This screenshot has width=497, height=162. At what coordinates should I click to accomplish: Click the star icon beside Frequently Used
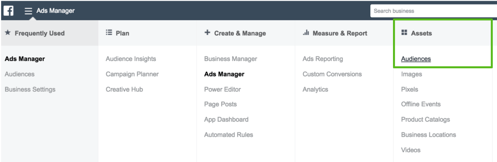8,33
